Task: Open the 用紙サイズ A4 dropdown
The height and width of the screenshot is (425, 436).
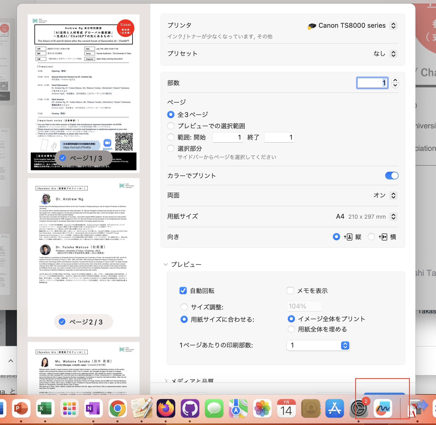Action: click(393, 217)
